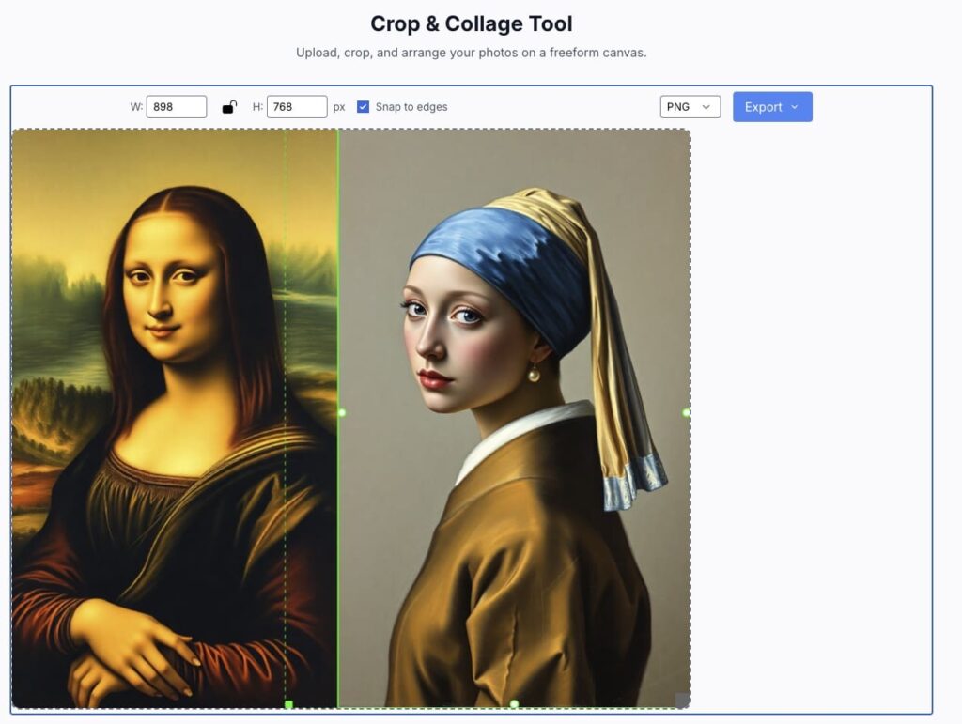Click the bottom-edge round handle of the selected image
This screenshot has width=962, height=724.
(x=514, y=704)
